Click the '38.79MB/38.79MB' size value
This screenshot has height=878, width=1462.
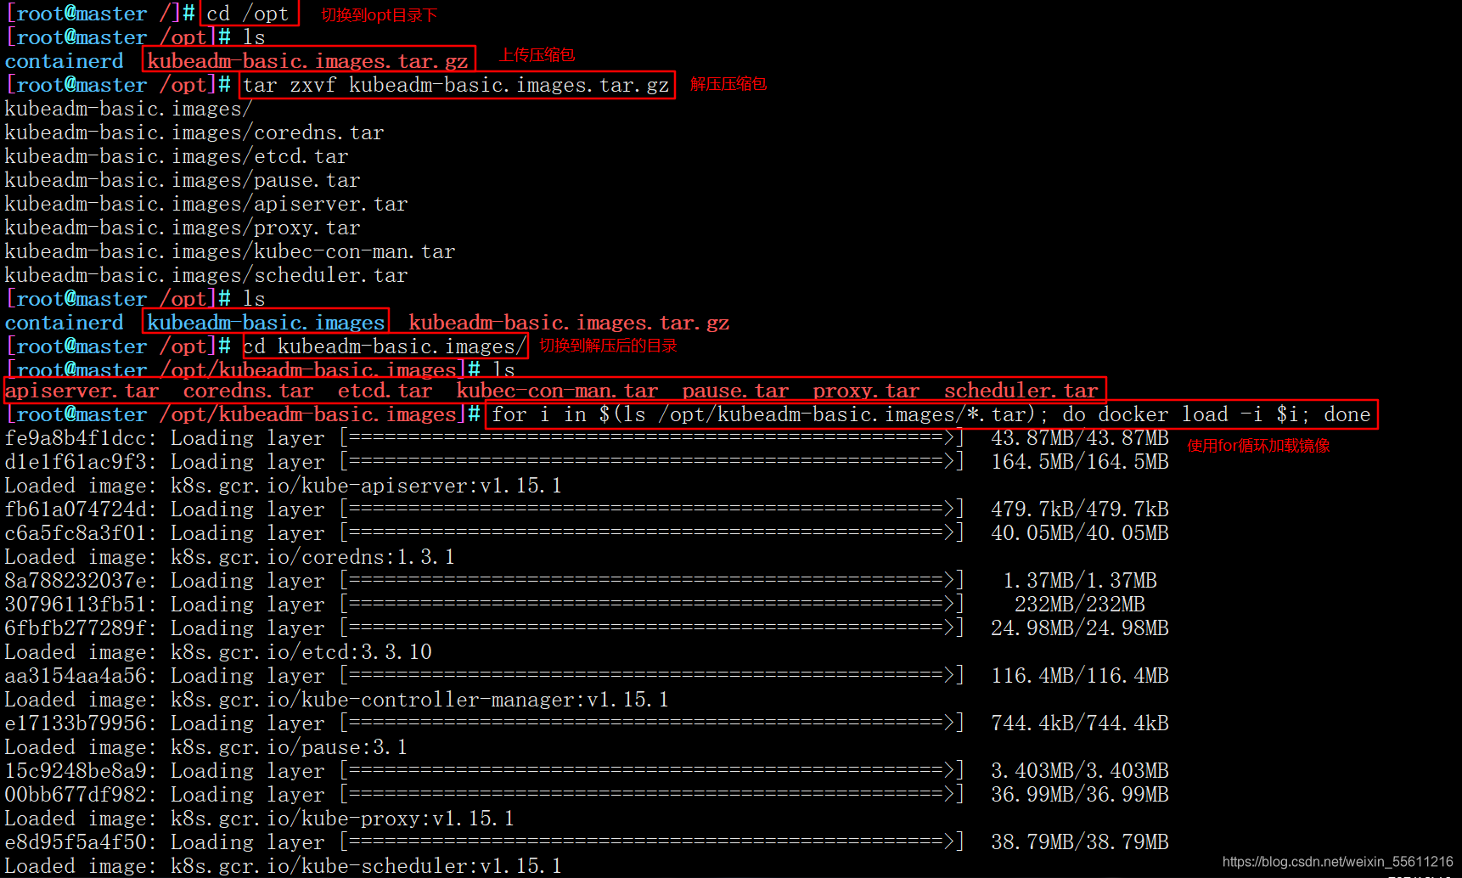[1080, 842]
